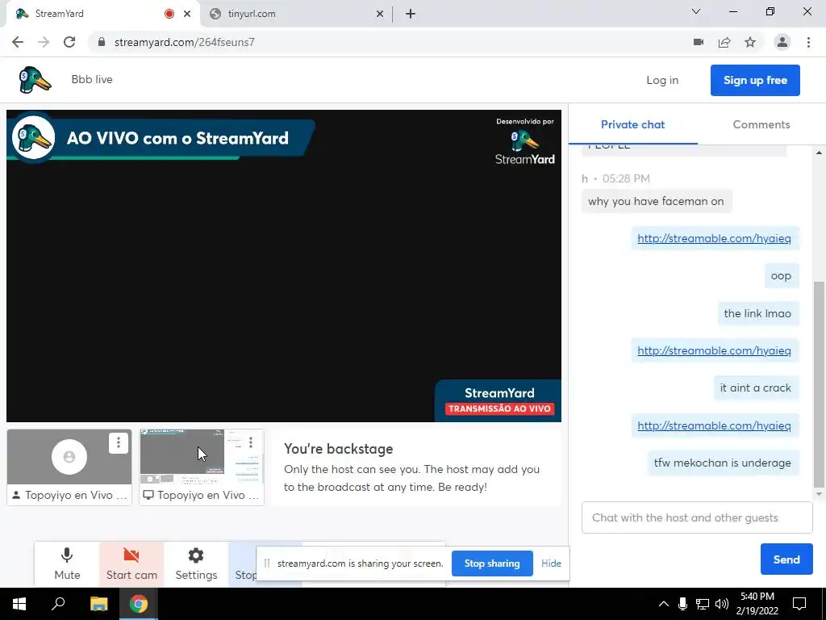This screenshot has height=620, width=826.
Task: Switch to the tinyurl.com tab
Action: point(296,14)
